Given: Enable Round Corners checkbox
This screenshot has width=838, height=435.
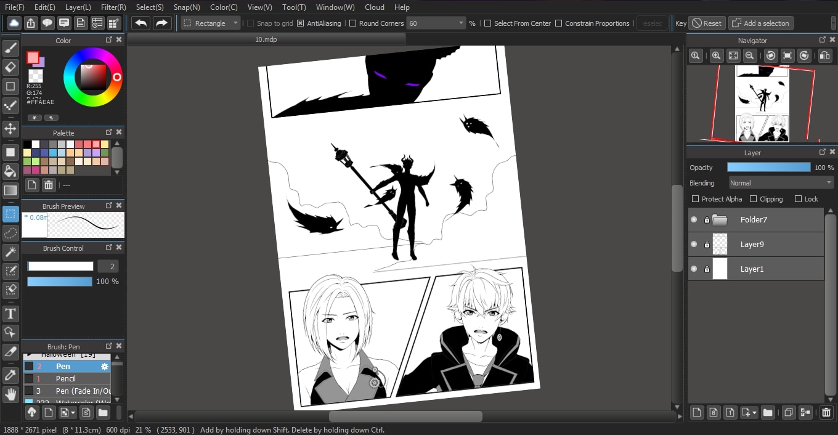Looking at the screenshot, I should (x=353, y=23).
